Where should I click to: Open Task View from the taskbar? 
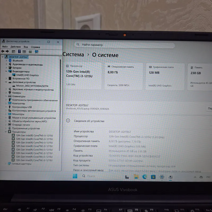pyautogui.click(x=127, y=176)
